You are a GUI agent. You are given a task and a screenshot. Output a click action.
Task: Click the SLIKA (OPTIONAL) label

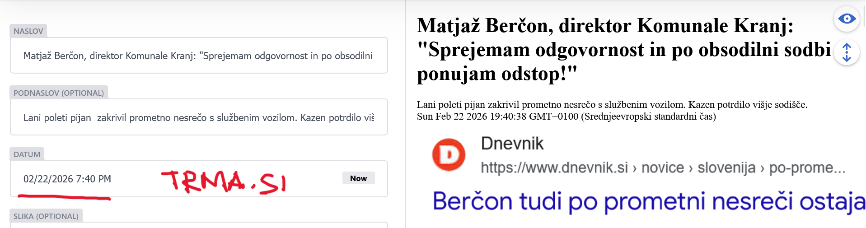tap(46, 216)
